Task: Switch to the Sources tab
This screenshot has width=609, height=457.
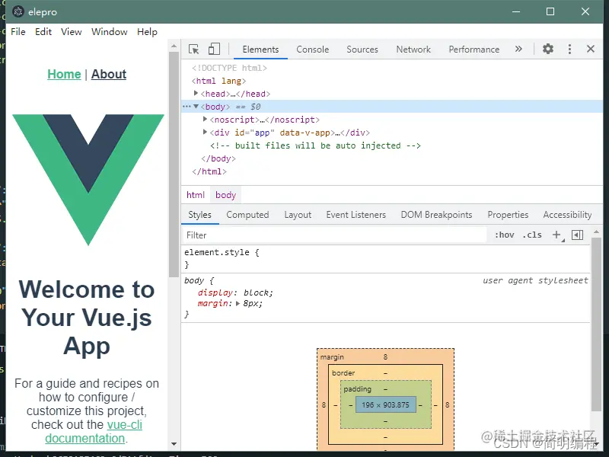Action: click(x=362, y=50)
